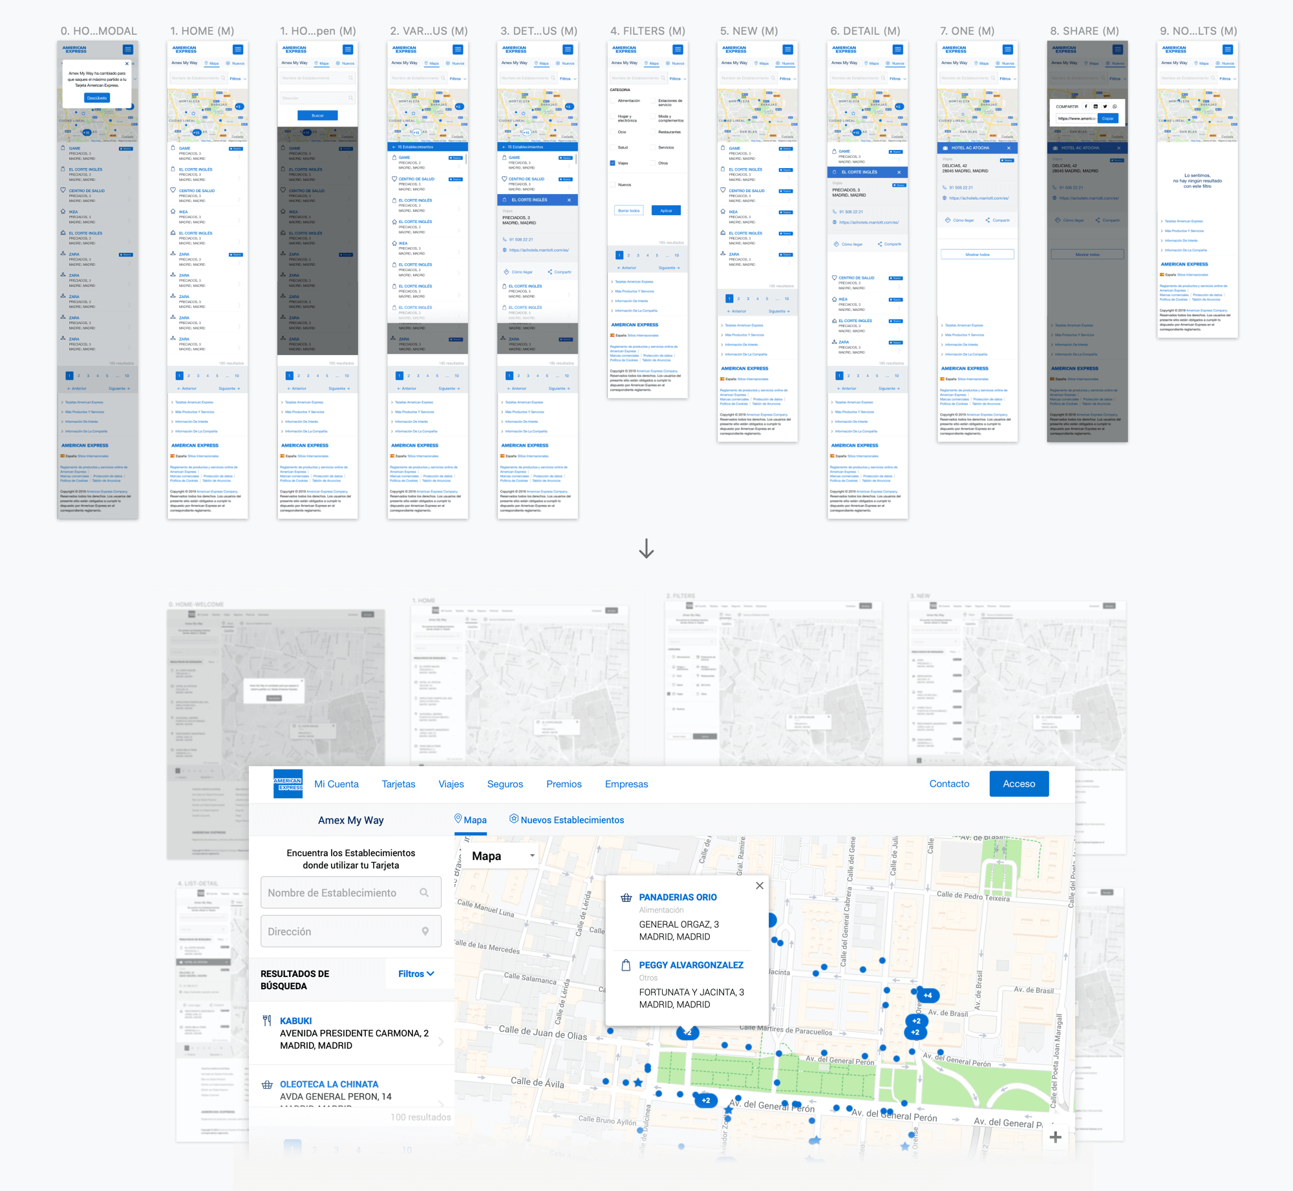Click Aplicar button in FILTERS screen
The image size is (1293, 1191).
point(666,210)
